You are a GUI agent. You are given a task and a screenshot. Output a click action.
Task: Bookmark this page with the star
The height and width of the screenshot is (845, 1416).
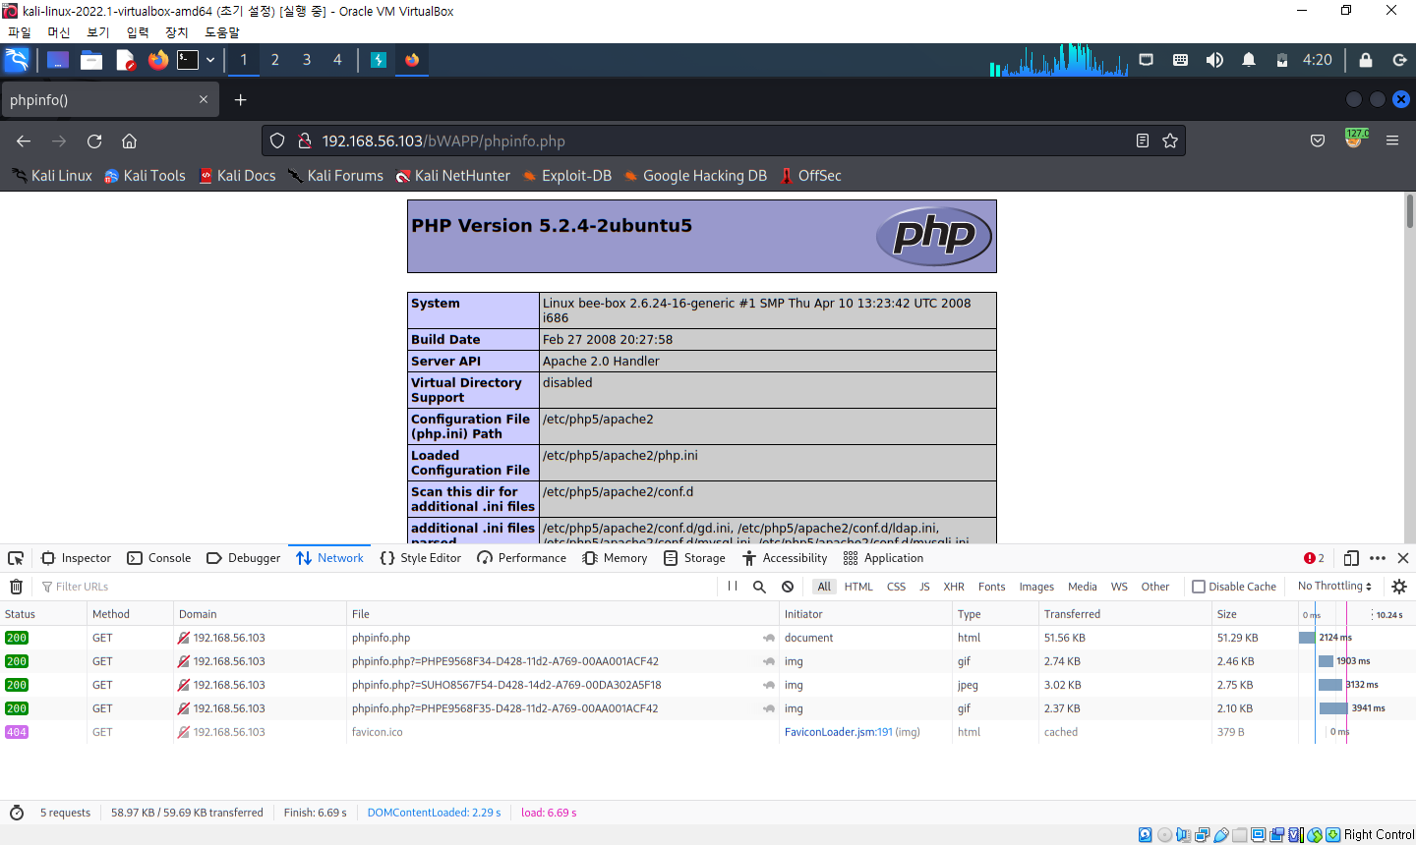pos(1170,141)
